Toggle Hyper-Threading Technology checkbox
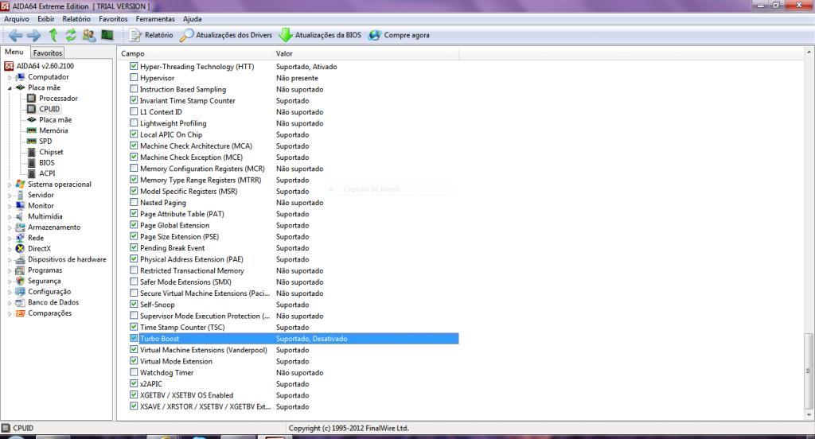This screenshot has height=439, width=815. [x=134, y=66]
